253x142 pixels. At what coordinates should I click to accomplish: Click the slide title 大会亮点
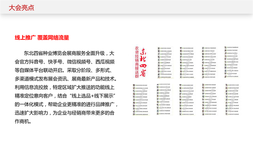point(21,8)
